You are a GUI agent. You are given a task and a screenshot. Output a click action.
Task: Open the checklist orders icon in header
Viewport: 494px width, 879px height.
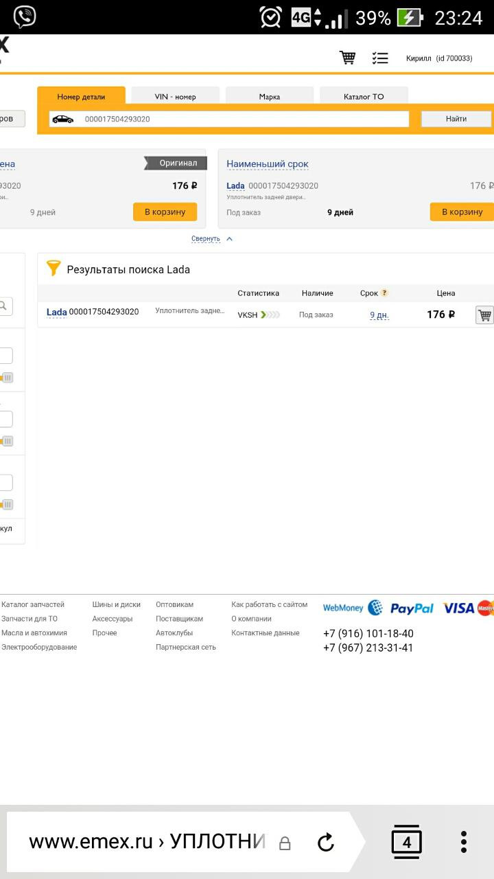pos(380,58)
